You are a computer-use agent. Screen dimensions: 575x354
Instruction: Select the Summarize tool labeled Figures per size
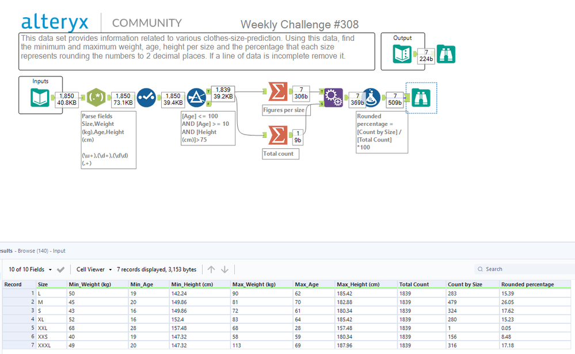[278, 91]
